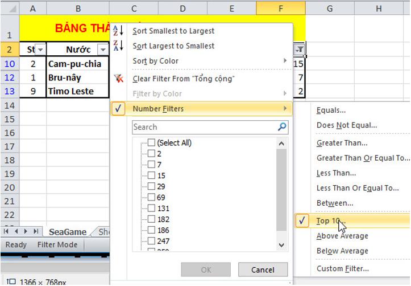Viewport: 411px width, 286px height.
Task: Click in the filter Search box
Action: click(204, 127)
